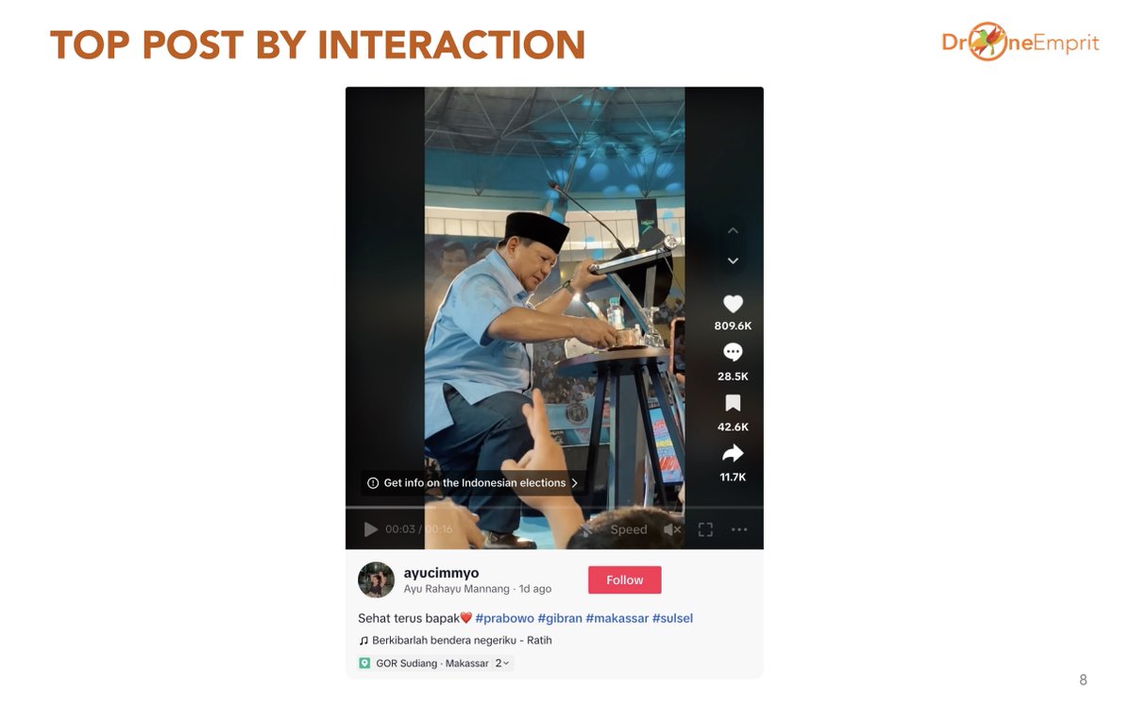Expand the GOR Sudiang location count dropdown
This screenshot has width=1133, height=706.
click(x=502, y=664)
